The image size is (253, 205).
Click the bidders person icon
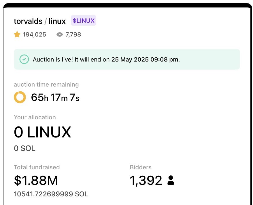[171, 180]
